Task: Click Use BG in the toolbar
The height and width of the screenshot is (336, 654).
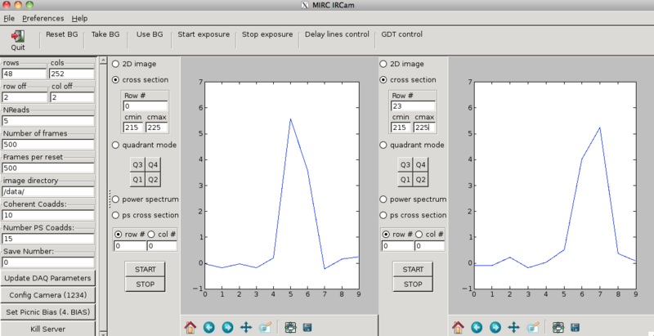Action: [150, 34]
